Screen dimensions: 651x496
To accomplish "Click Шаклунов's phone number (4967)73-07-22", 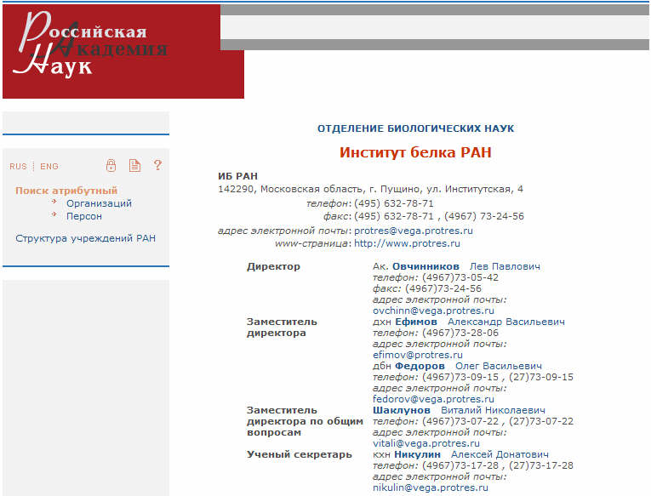I will pos(460,421).
